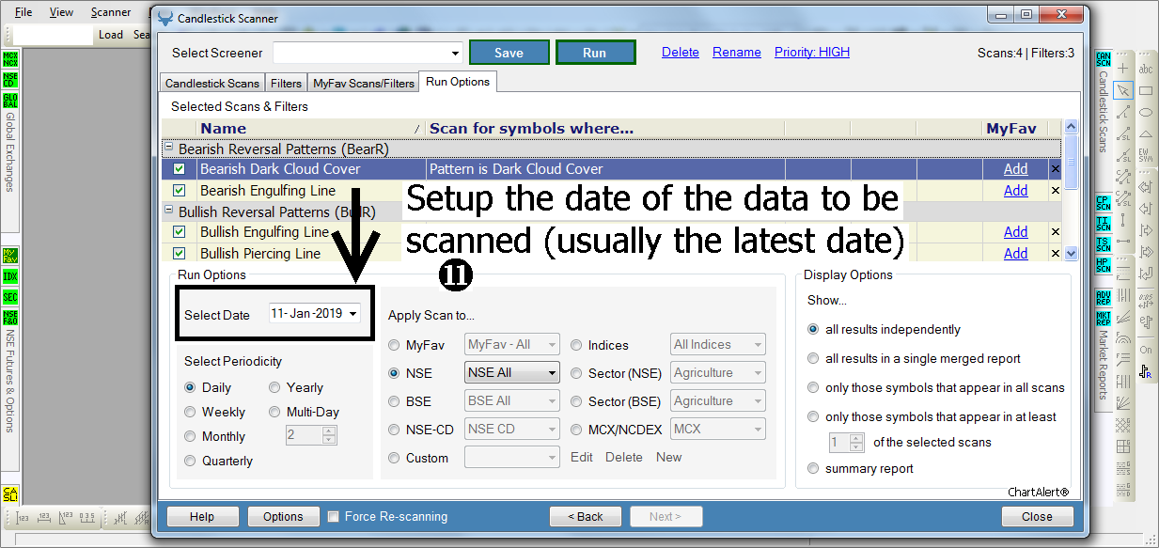Select the EW SYM Elliott wave tool

click(x=1146, y=155)
